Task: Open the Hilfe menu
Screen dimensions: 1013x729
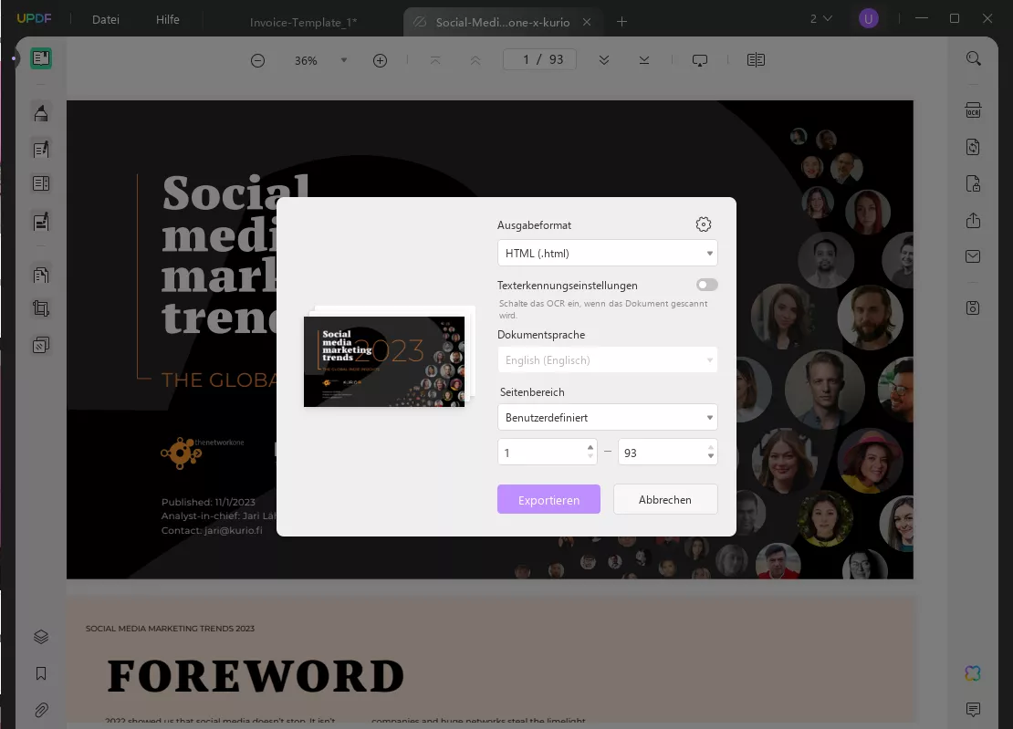Action: tap(167, 19)
